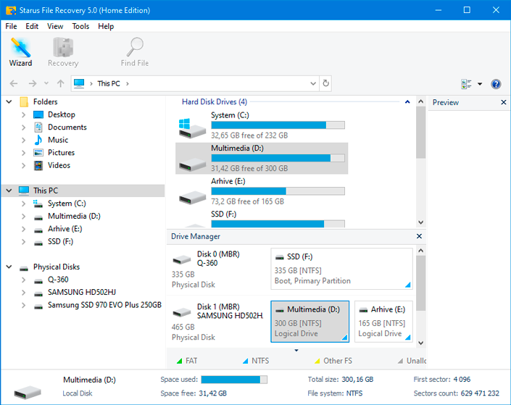Click the FAT legend entry
Screen dimensions: 511x405
(x=187, y=361)
